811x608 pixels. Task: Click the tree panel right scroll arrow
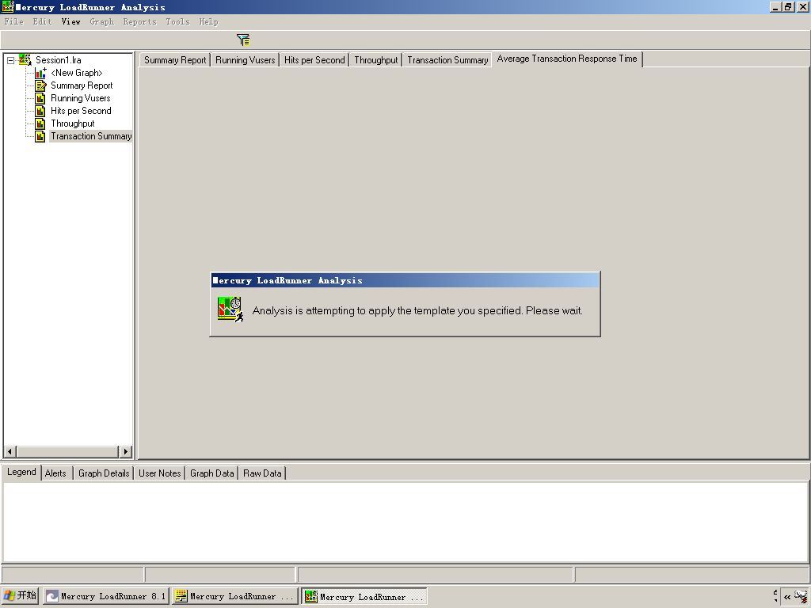point(125,451)
